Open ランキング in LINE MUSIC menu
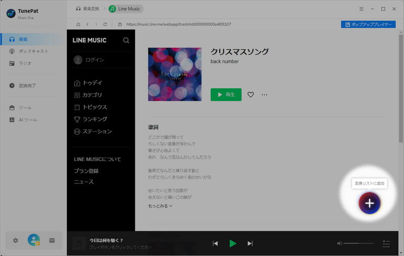Image resolution: width=404 pixels, height=256 pixels. (90, 119)
